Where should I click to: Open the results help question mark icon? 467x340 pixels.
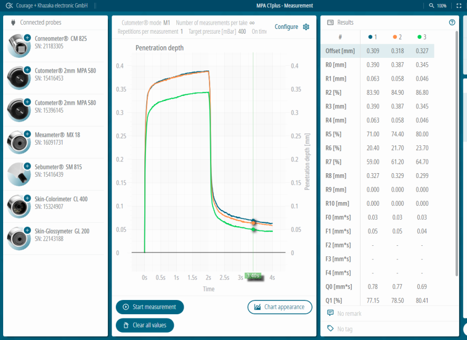tap(452, 22)
